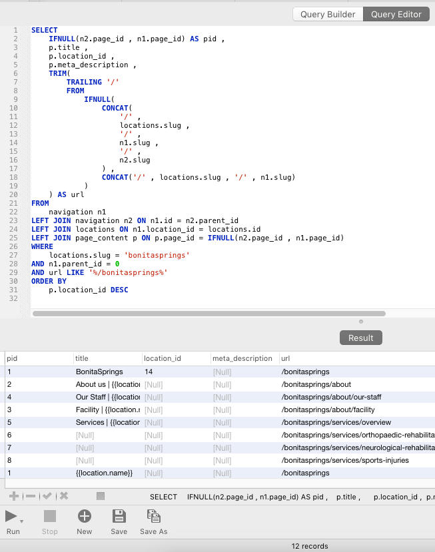
Task: Click line number 32 in the gutter
Action: pyautogui.click(x=13, y=298)
